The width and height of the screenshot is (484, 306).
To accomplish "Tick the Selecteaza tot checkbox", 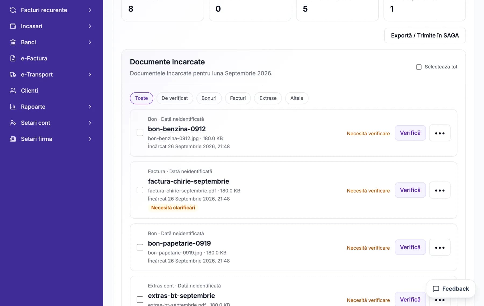I will coord(419,67).
